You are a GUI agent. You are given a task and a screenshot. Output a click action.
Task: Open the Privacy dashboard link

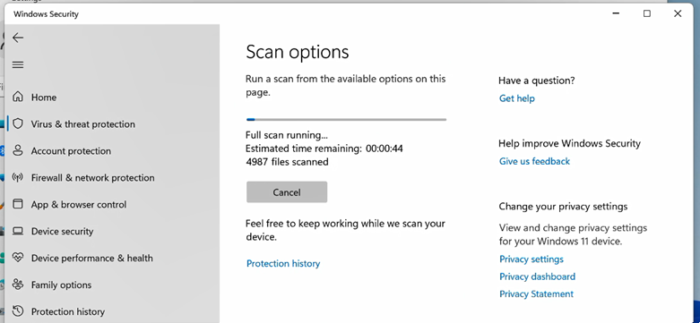pyautogui.click(x=537, y=276)
